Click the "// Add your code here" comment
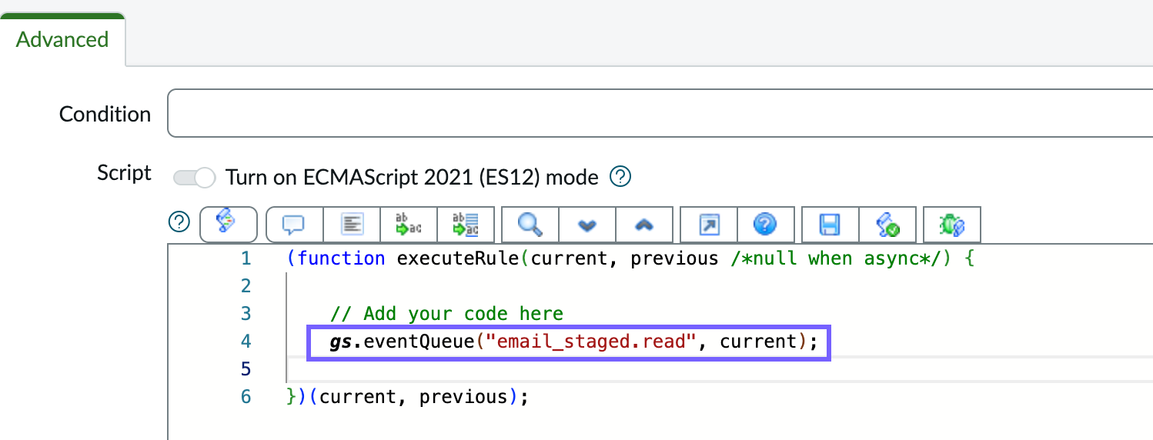This screenshot has height=440, width=1153. tap(447, 313)
